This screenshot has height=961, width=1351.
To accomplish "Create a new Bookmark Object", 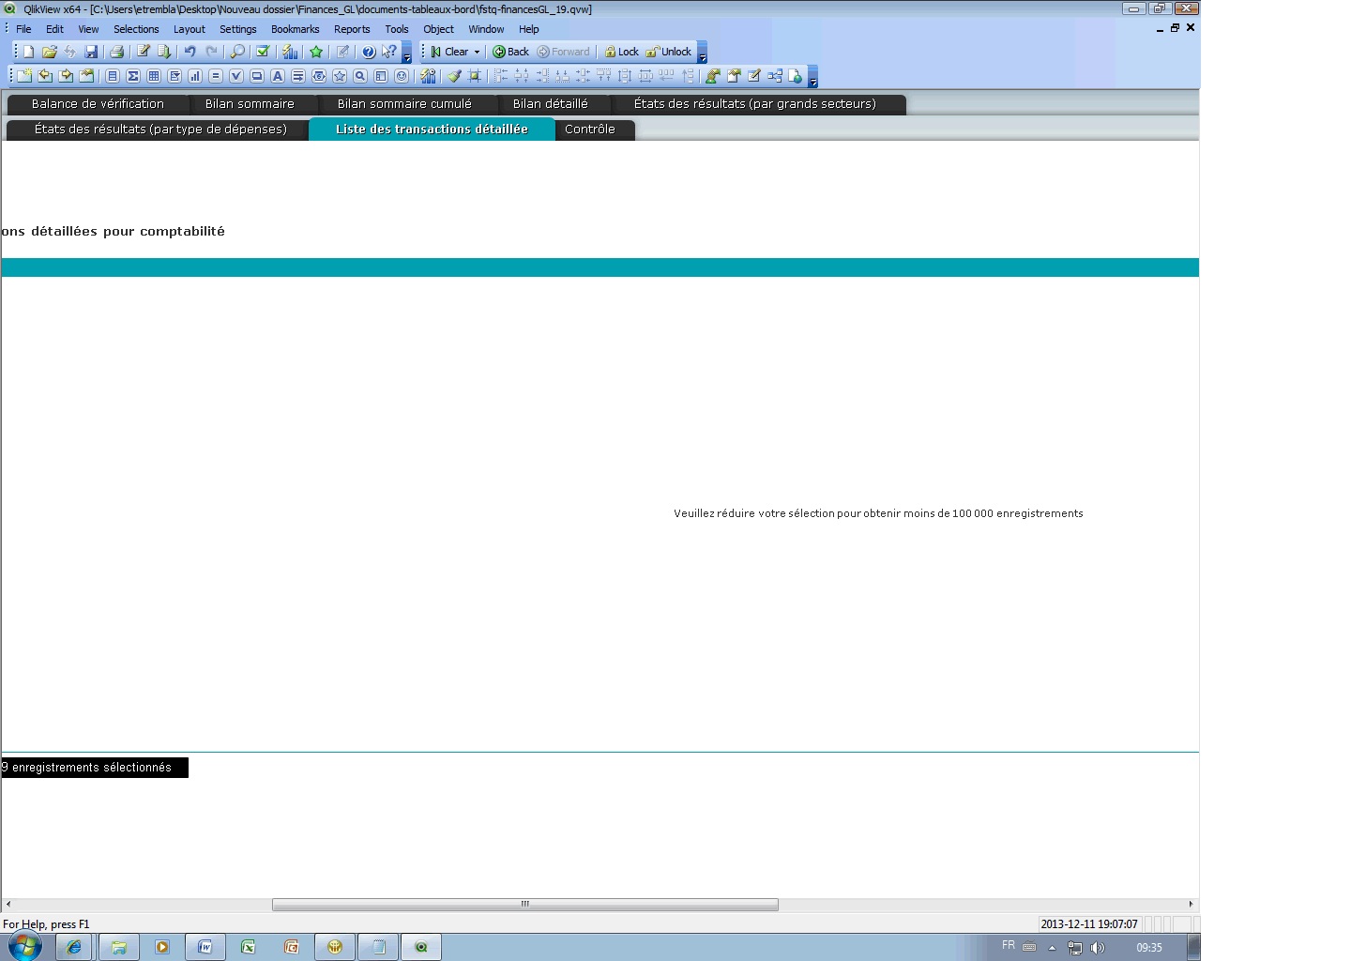I will (x=340, y=76).
